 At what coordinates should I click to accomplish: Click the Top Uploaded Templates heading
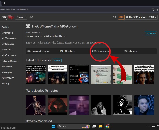click(x=42, y=91)
